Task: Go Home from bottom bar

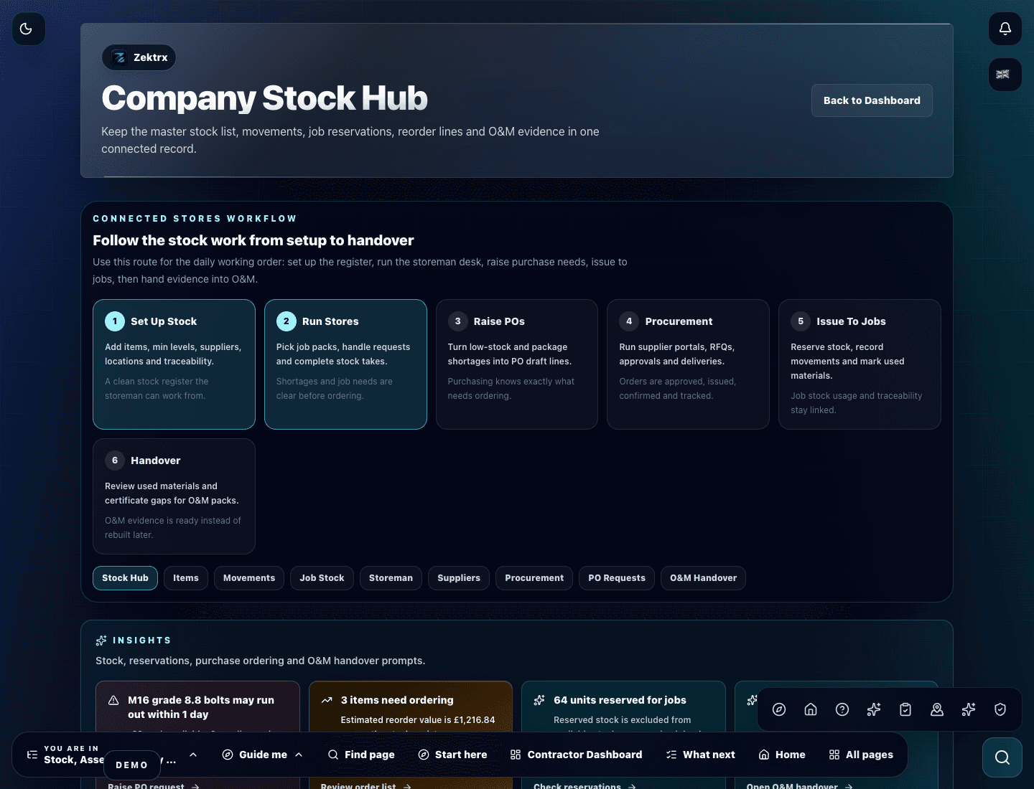Action: click(x=782, y=755)
